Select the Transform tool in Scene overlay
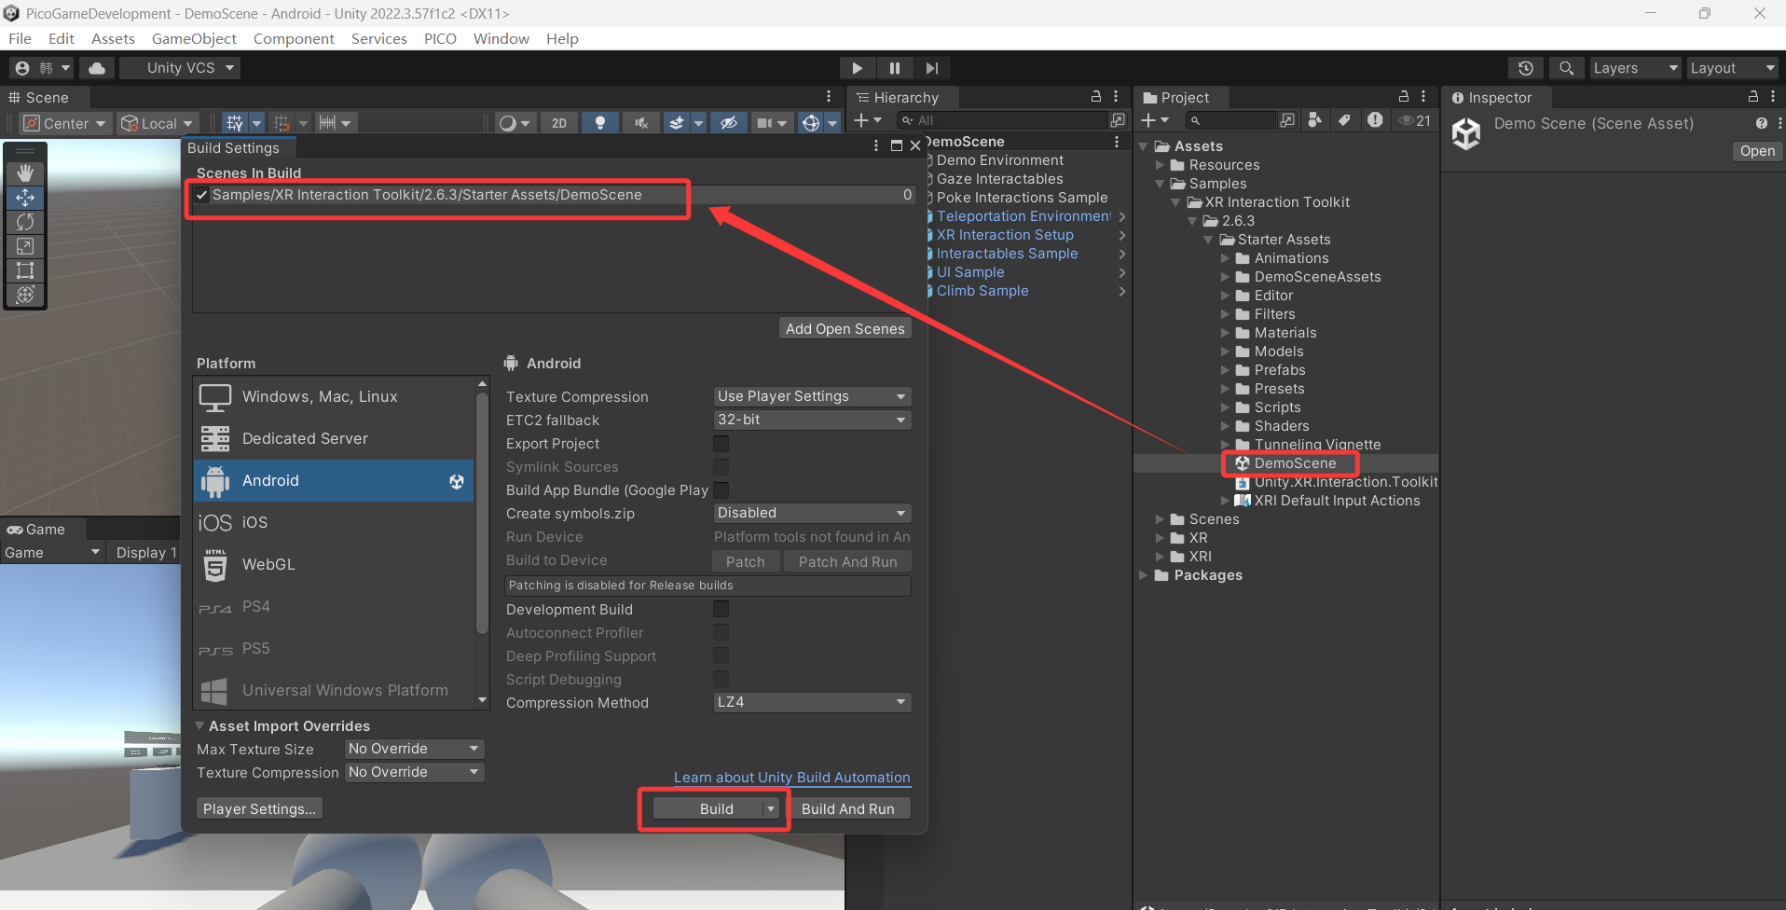Screen dimensions: 1786x910 [x=25, y=295]
